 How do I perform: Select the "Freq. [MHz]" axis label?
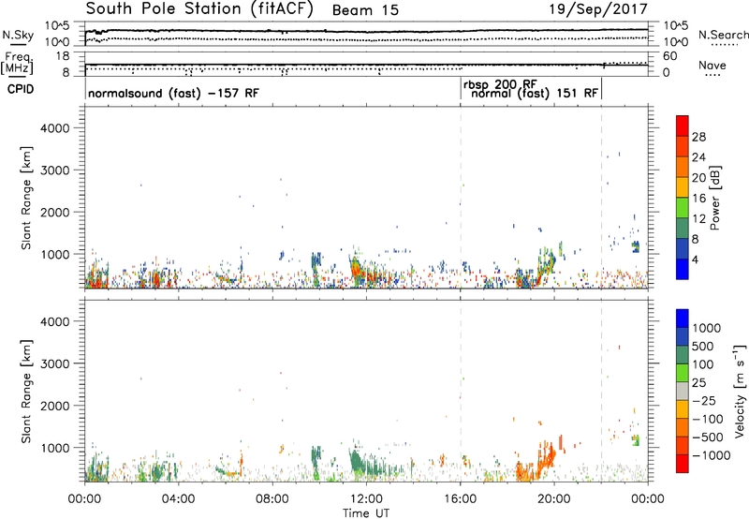(17, 64)
